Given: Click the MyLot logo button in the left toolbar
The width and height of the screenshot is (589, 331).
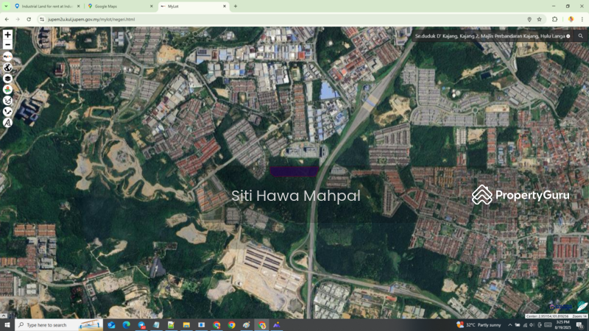Looking at the screenshot, I should (7, 57).
